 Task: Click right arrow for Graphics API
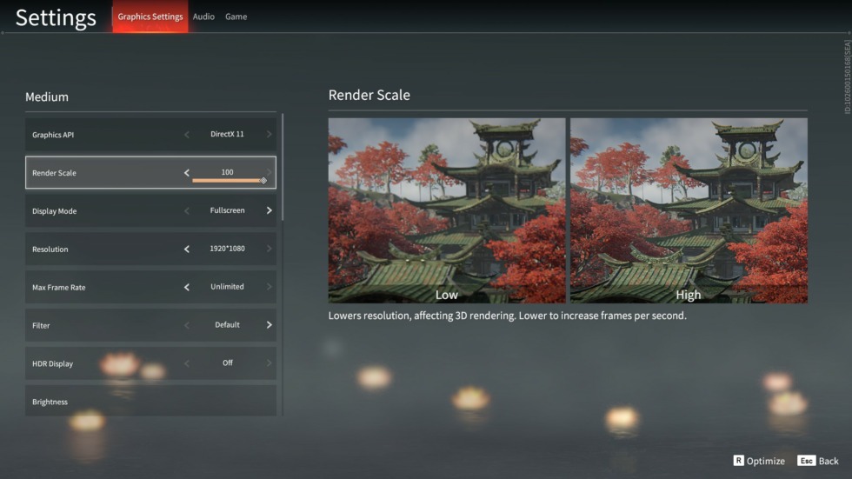pyautogui.click(x=269, y=134)
